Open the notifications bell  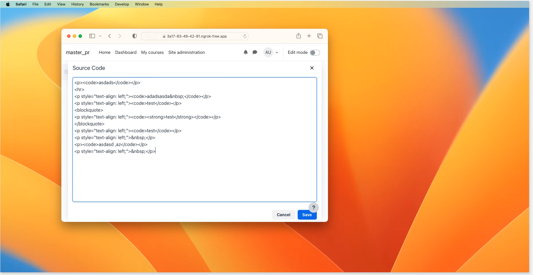246,52
